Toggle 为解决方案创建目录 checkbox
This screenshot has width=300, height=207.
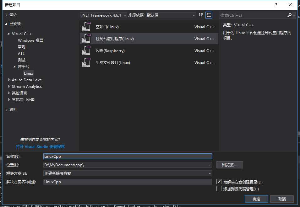coord(219,182)
